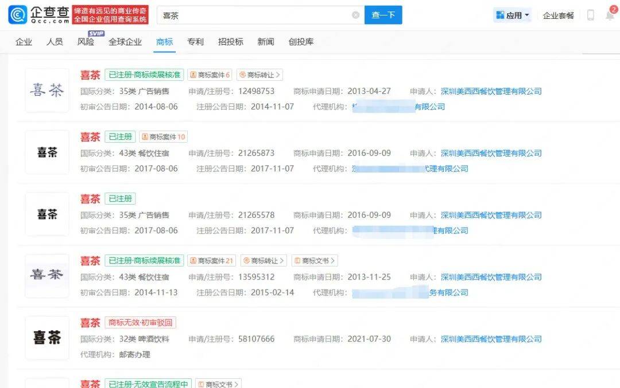
Task: Expand 商标转让 in the first result
Action: [x=259, y=75]
